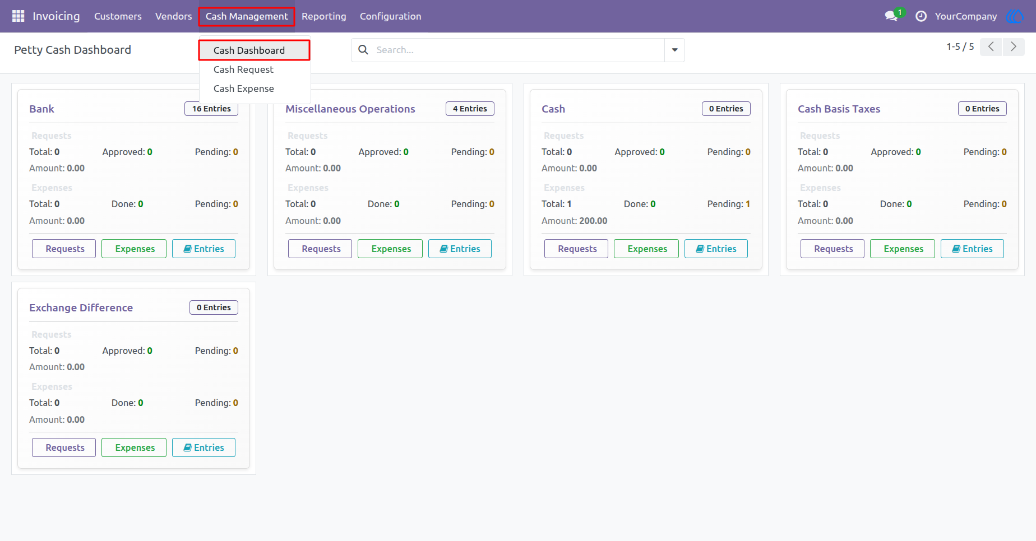The width and height of the screenshot is (1036, 541).
Task: Open Entries on Exchange Difference card
Action: (203, 447)
